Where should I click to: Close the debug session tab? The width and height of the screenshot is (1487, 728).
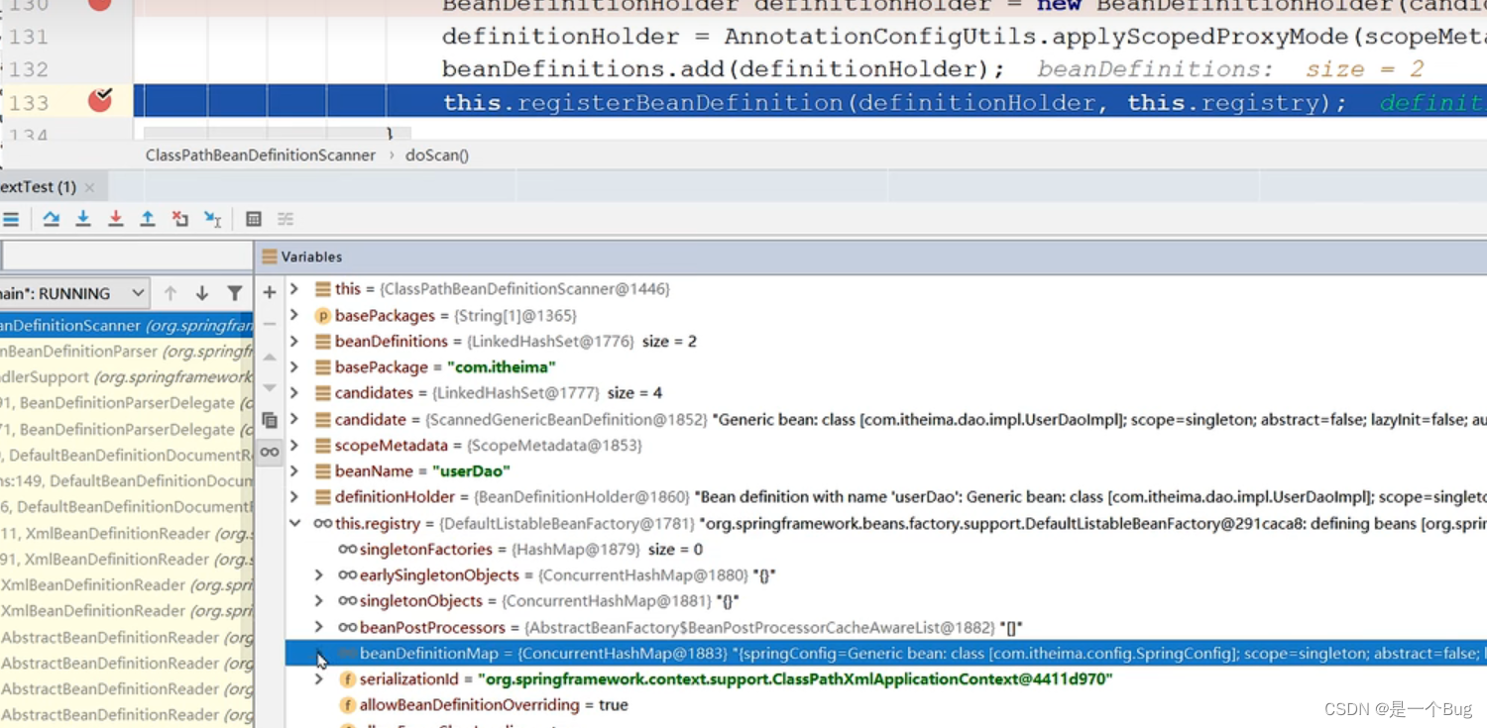point(89,187)
